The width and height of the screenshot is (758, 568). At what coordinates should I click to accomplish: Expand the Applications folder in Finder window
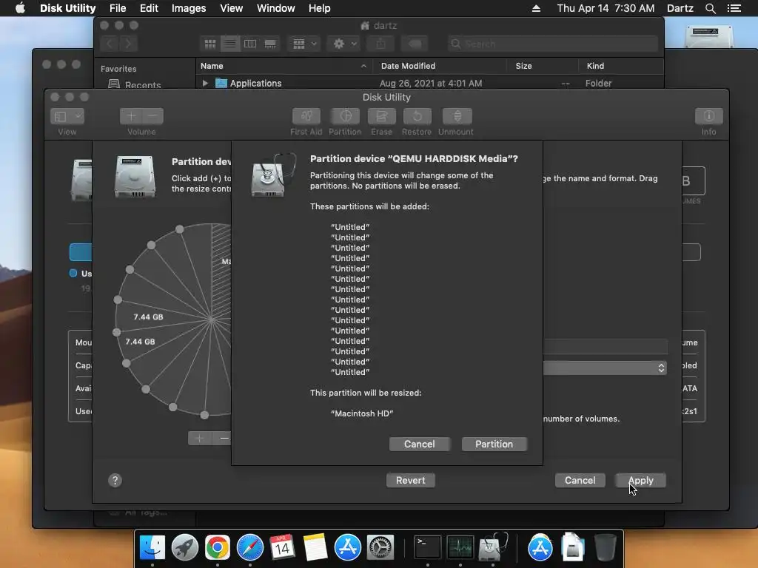pyautogui.click(x=206, y=83)
